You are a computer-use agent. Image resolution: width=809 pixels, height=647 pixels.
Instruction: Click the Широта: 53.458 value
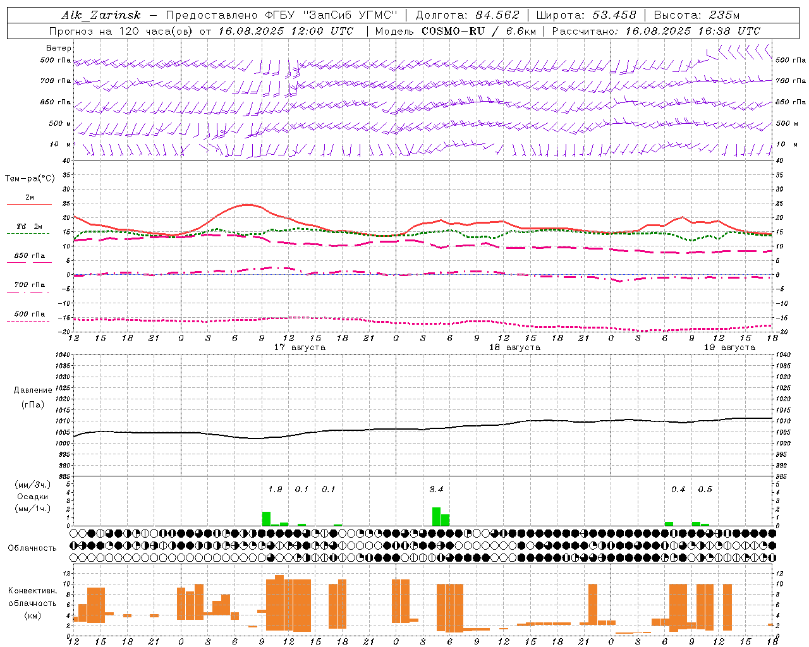coord(586,15)
